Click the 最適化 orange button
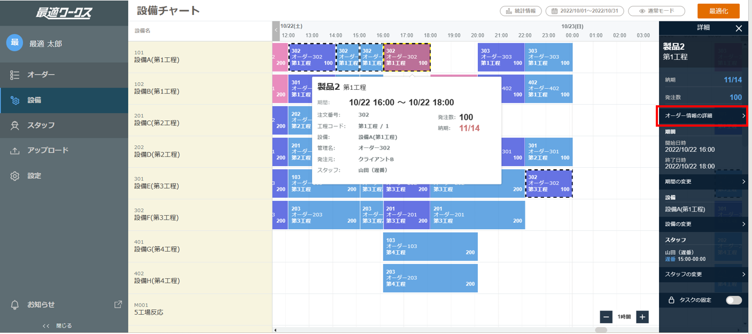The height and width of the screenshot is (334, 752). 718,11
